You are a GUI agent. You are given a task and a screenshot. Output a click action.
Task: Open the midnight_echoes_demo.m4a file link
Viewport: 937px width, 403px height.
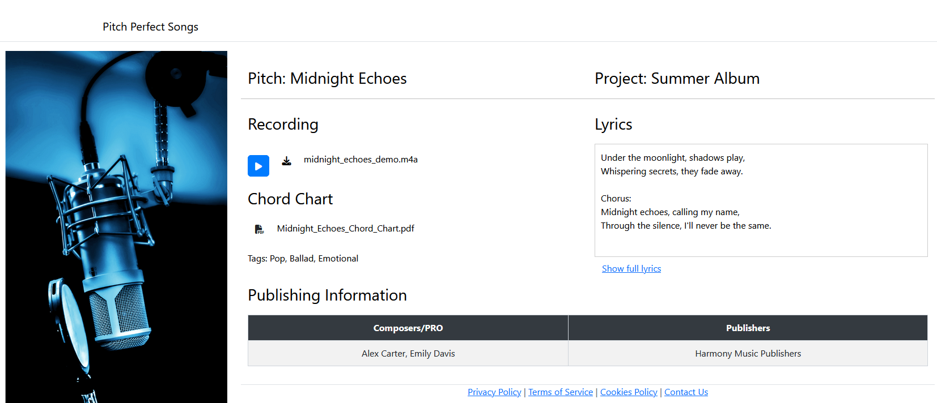click(x=361, y=159)
